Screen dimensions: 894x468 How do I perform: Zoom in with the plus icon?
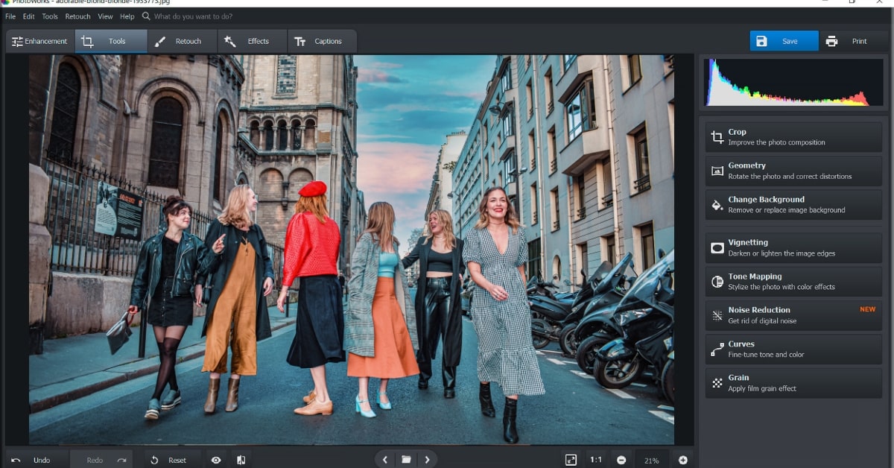[x=682, y=460]
